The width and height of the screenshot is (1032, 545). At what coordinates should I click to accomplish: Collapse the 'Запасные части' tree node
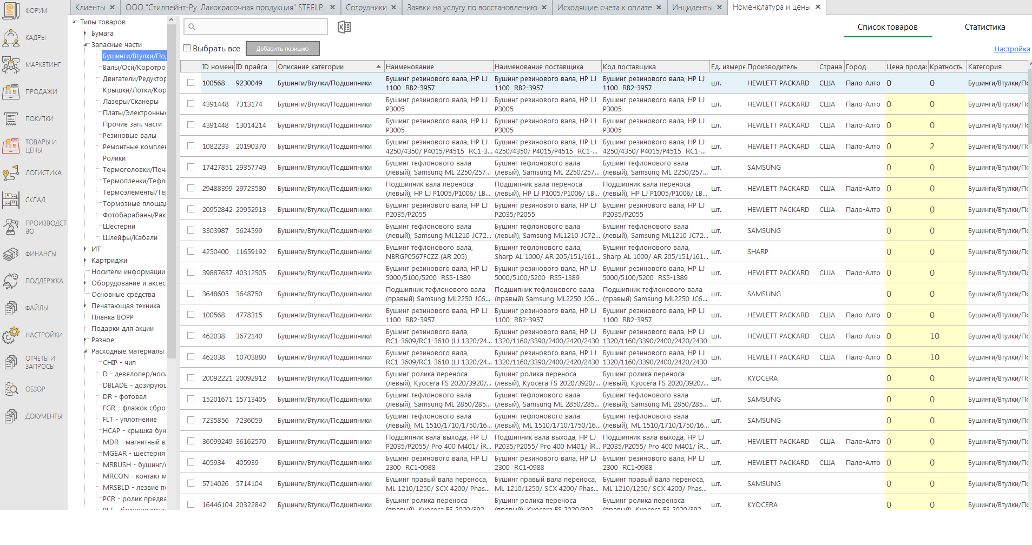(x=86, y=45)
